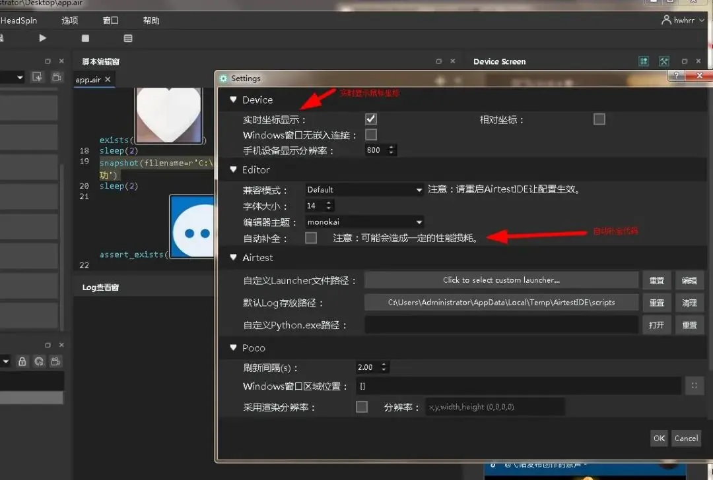713x480 pixels.
Task: Click 编辑 for custom Launcher path
Action: point(689,280)
